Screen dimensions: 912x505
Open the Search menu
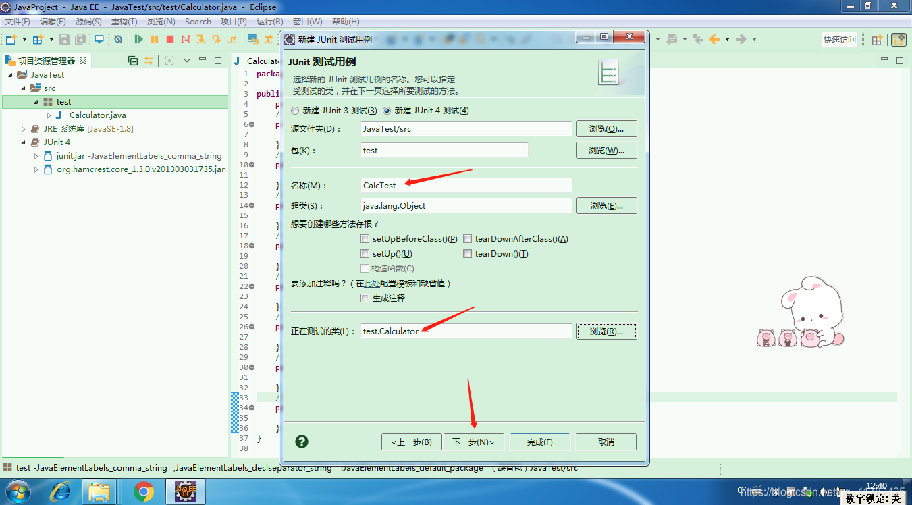click(198, 22)
